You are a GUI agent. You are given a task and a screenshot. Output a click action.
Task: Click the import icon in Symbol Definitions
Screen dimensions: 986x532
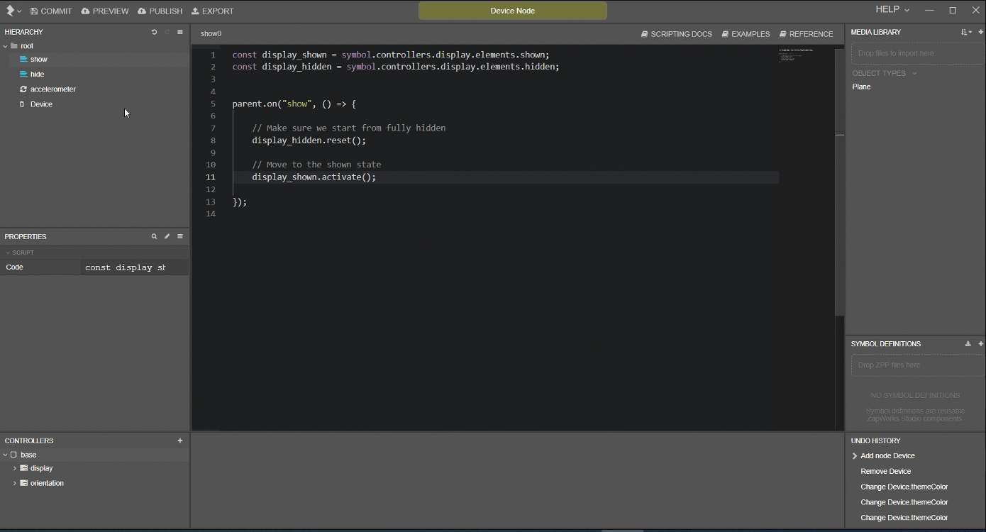point(968,343)
